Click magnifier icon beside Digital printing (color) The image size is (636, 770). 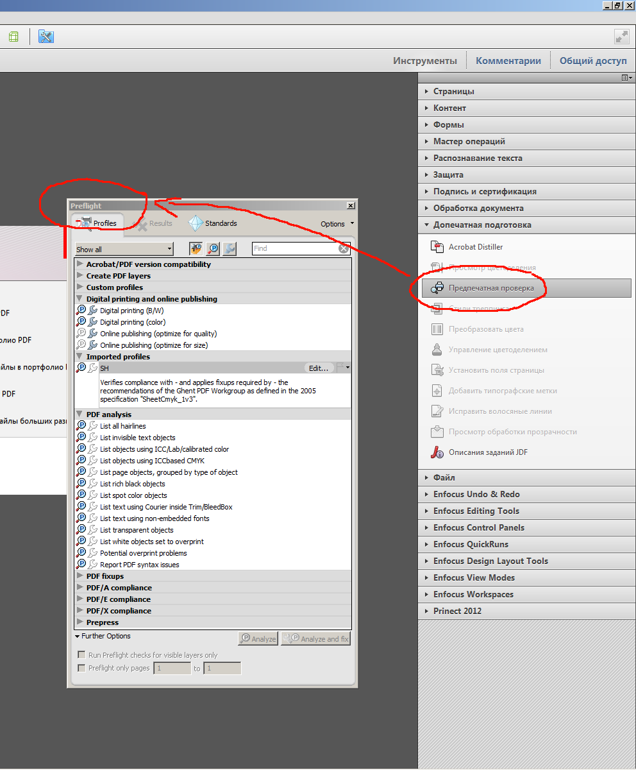point(81,322)
